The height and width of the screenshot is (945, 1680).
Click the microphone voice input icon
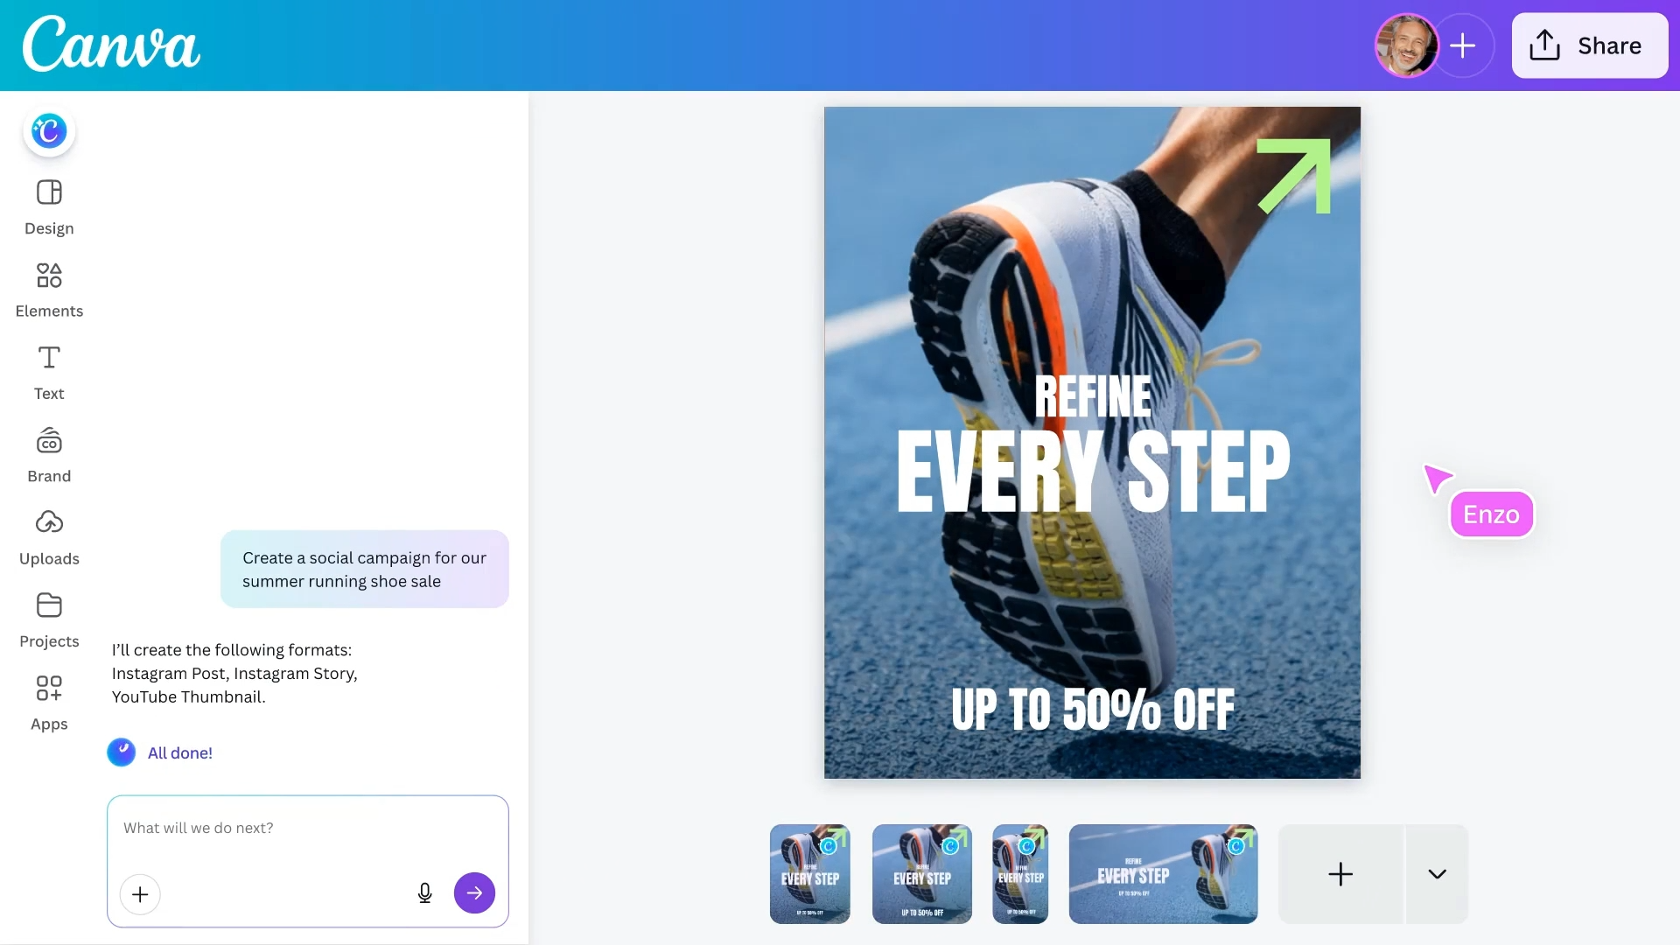[x=424, y=893]
